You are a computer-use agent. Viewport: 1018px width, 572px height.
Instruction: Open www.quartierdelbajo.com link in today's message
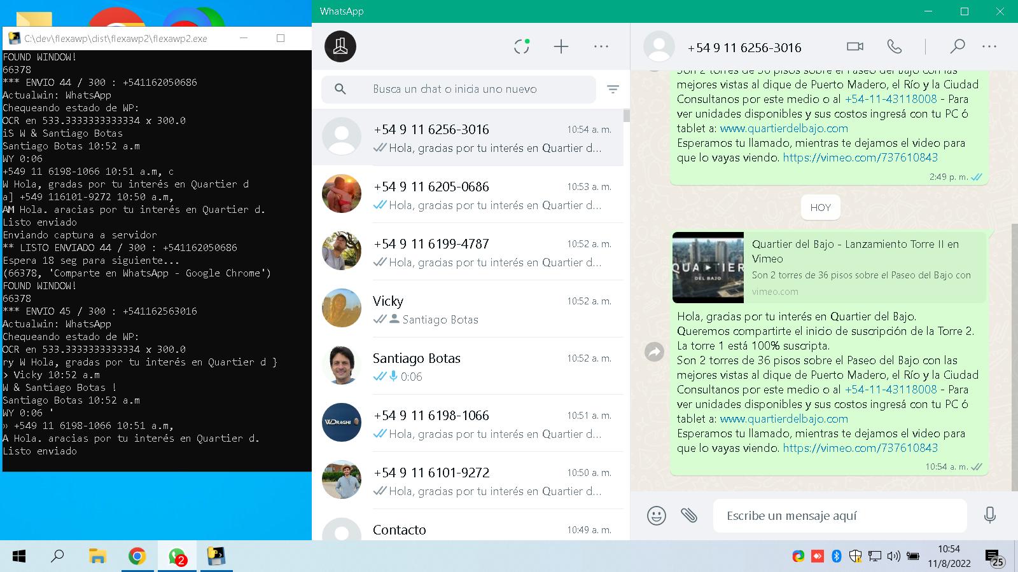click(784, 419)
